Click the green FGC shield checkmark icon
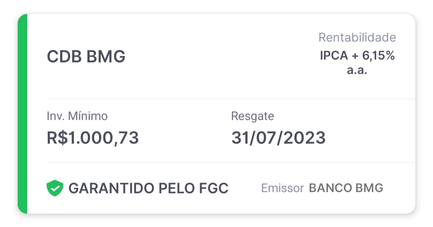This screenshot has height=227, width=433. [x=55, y=188]
